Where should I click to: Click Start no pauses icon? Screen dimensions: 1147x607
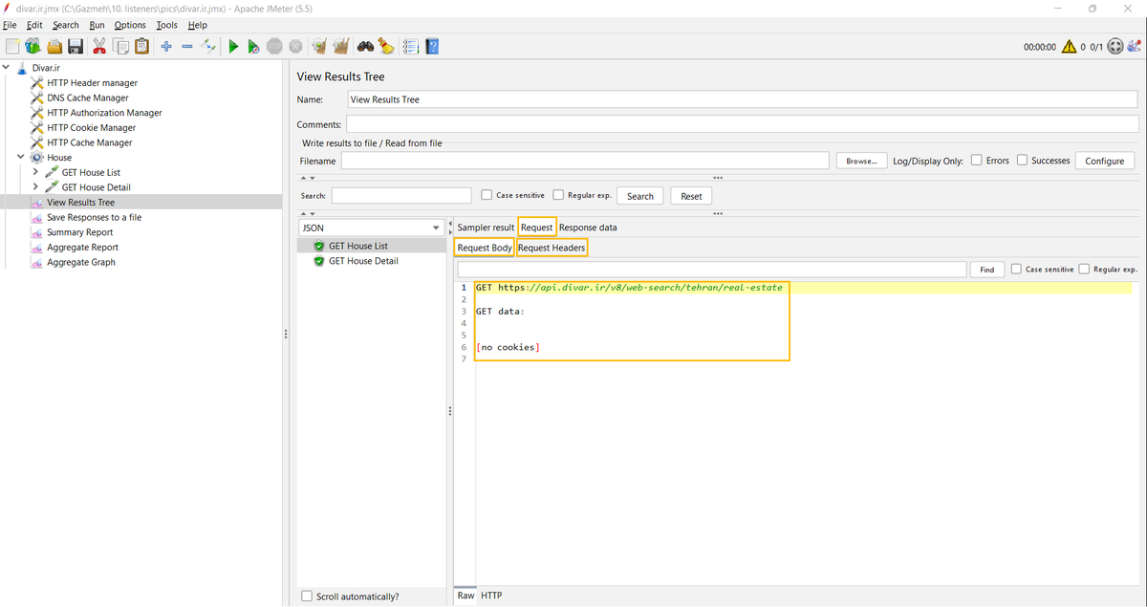[253, 46]
